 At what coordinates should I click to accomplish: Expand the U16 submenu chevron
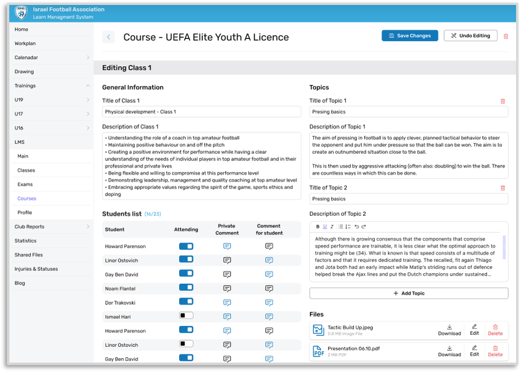(88, 128)
